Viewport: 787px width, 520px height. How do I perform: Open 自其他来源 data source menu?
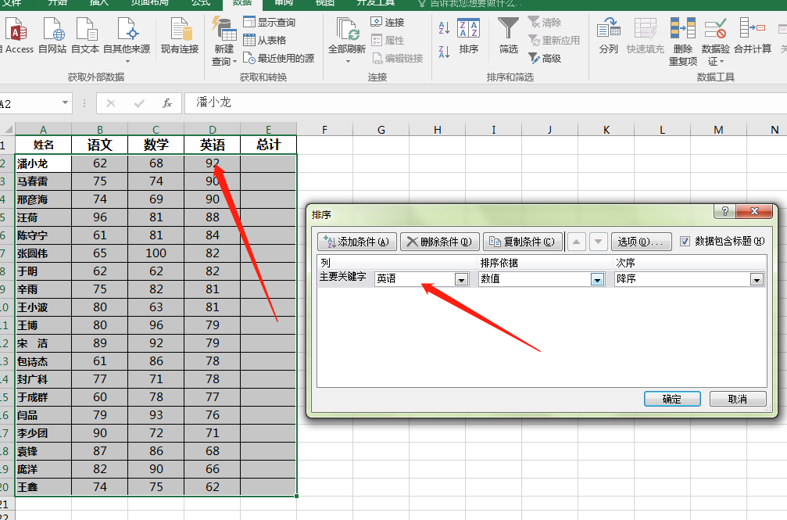point(127,40)
